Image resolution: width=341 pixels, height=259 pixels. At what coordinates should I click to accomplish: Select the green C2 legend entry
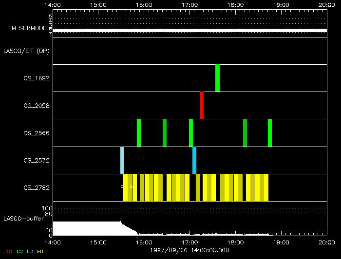click(x=20, y=251)
